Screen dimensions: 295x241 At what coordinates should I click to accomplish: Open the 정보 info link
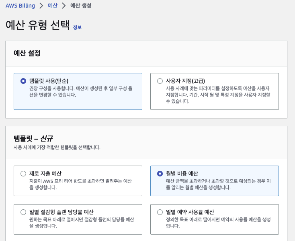(77, 27)
